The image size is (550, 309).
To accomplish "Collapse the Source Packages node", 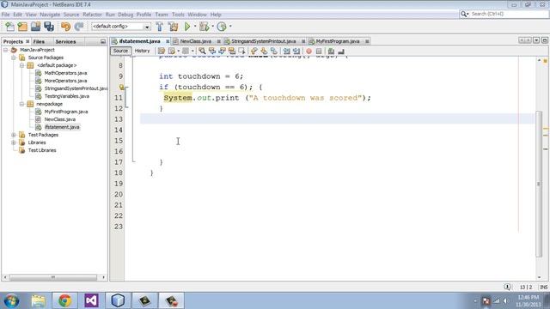I will click(x=14, y=58).
